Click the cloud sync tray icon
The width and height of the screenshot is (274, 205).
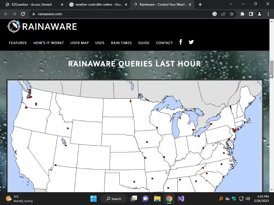coord(227,199)
